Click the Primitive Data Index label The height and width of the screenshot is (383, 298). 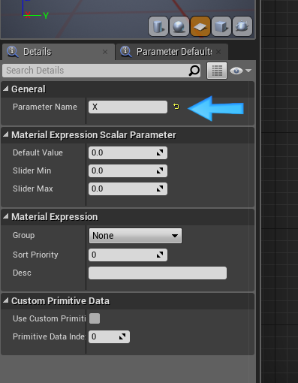(49, 336)
